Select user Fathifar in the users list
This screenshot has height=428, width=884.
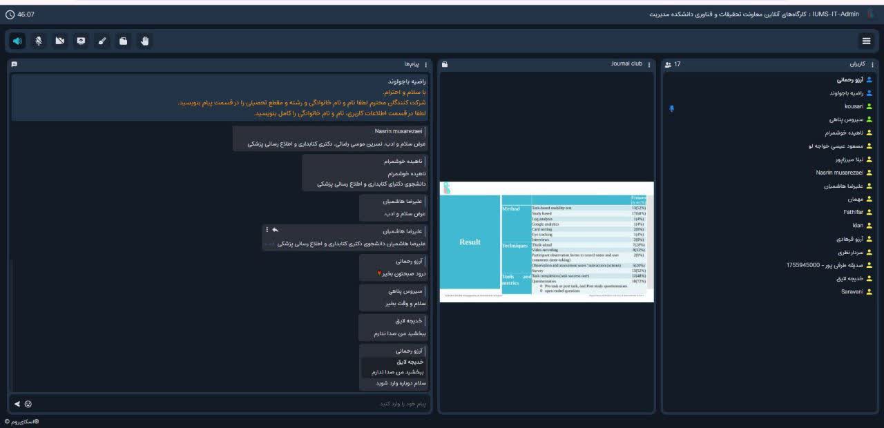853,212
